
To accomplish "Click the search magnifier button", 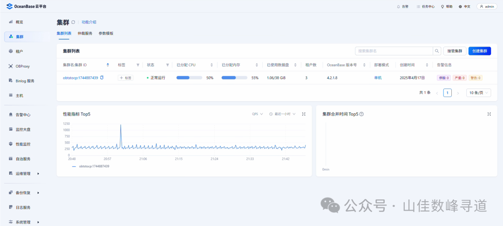I will [437, 51].
